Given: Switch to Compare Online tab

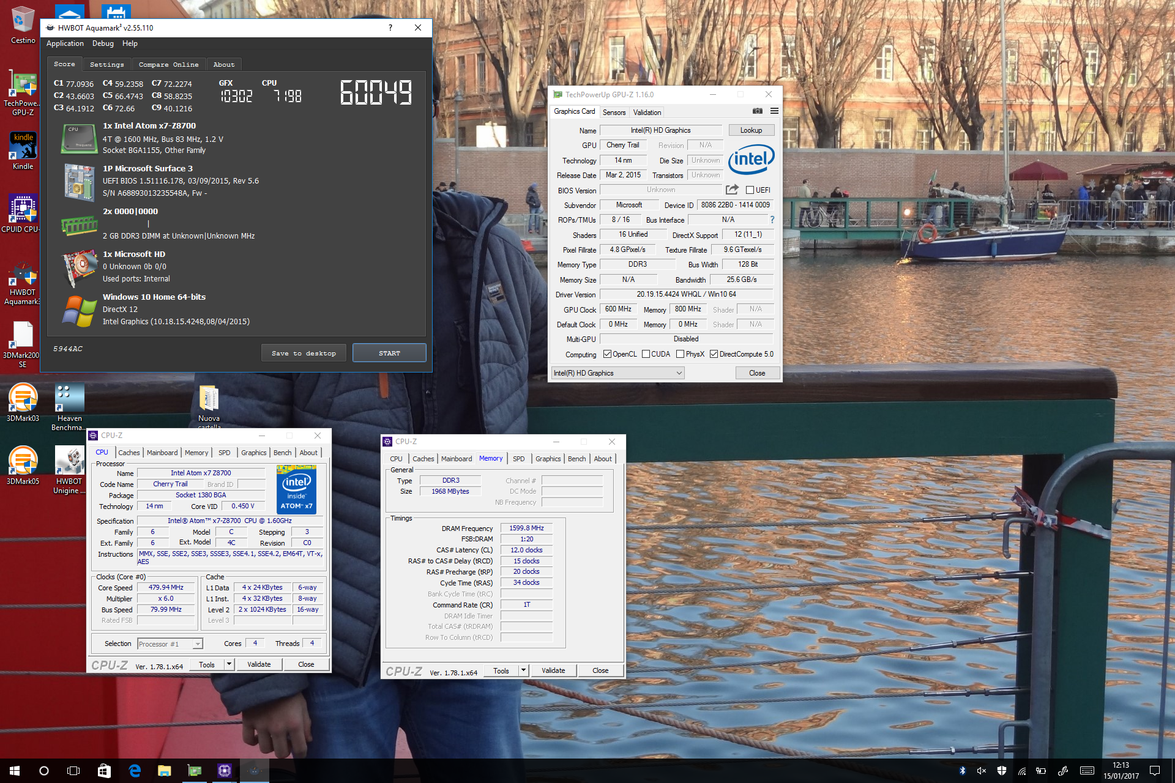Looking at the screenshot, I should [168, 64].
